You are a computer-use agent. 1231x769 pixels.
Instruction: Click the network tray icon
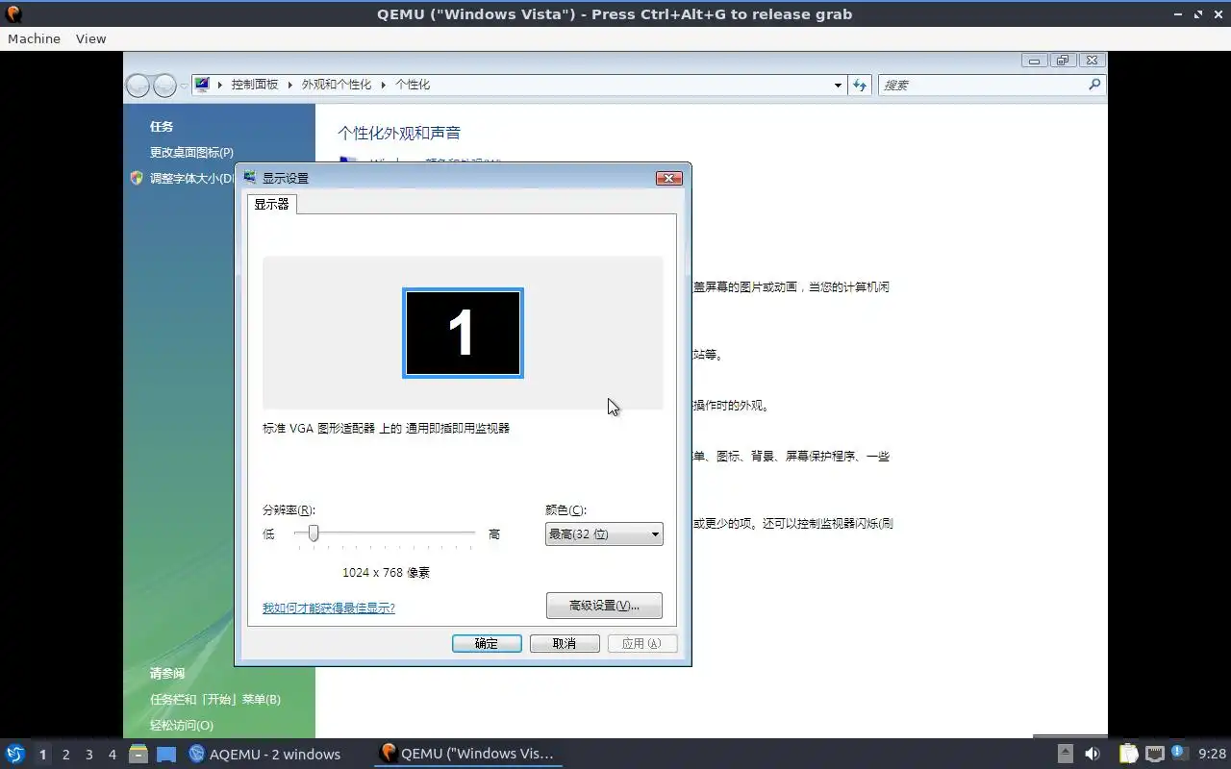1154,754
